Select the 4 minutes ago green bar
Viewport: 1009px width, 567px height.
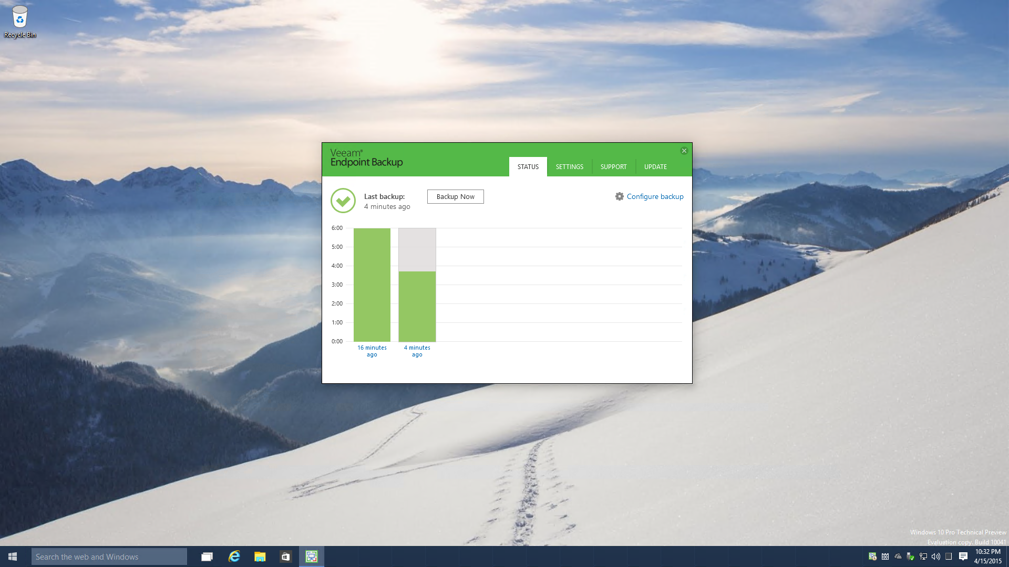pyautogui.click(x=417, y=307)
